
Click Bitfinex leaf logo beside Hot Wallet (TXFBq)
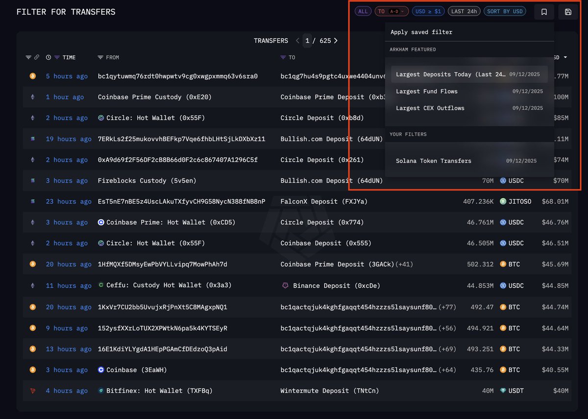(101, 391)
